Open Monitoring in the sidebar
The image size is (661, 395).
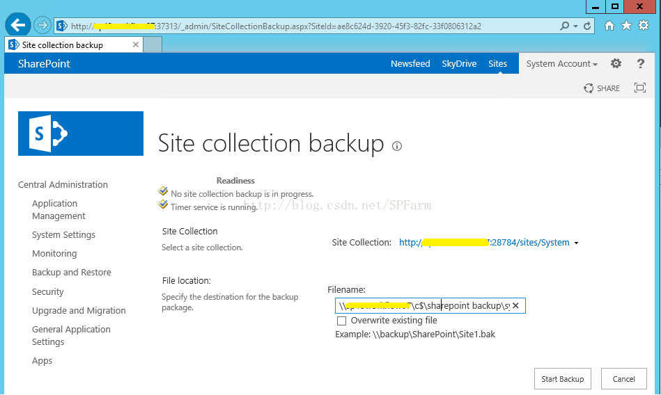[54, 254]
